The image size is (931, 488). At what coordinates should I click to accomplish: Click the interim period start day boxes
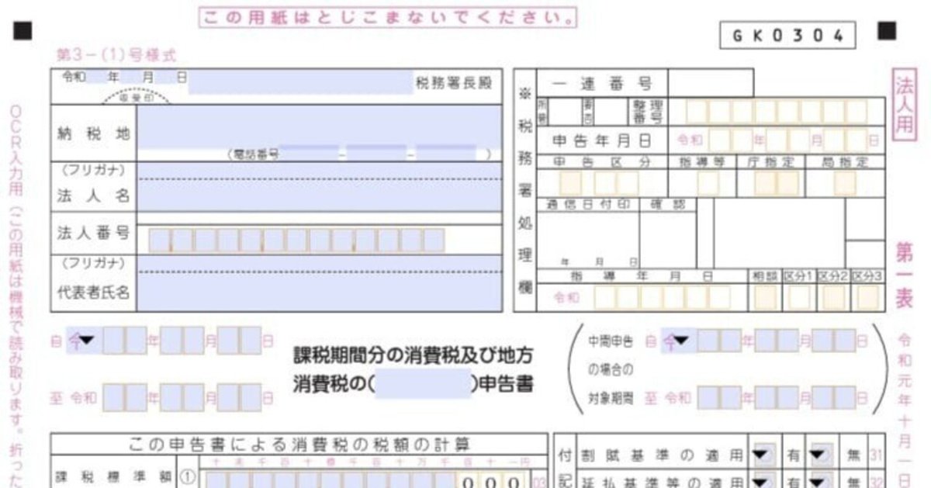(834, 340)
